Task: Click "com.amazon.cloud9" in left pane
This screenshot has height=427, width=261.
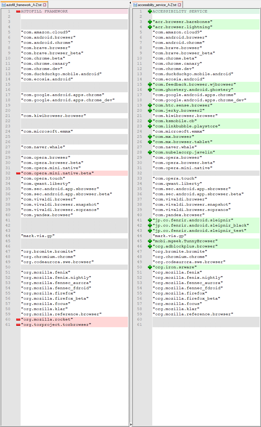Action: coord(46,32)
